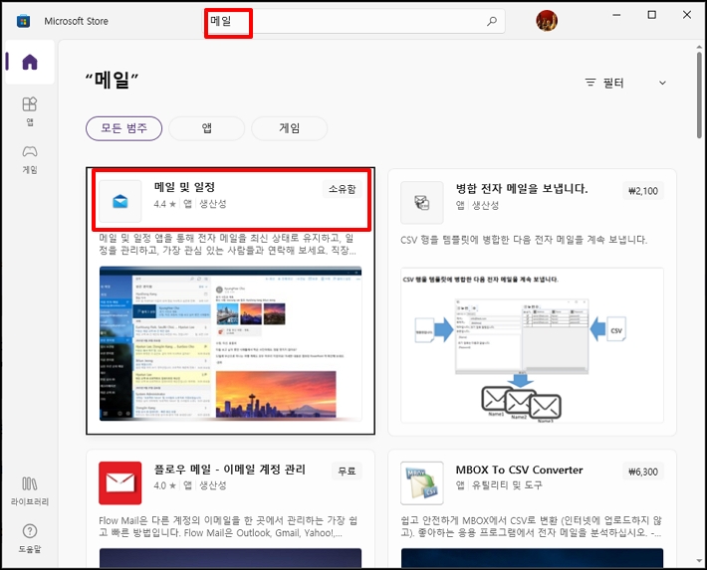Open Help from the sidebar

click(30, 538)
